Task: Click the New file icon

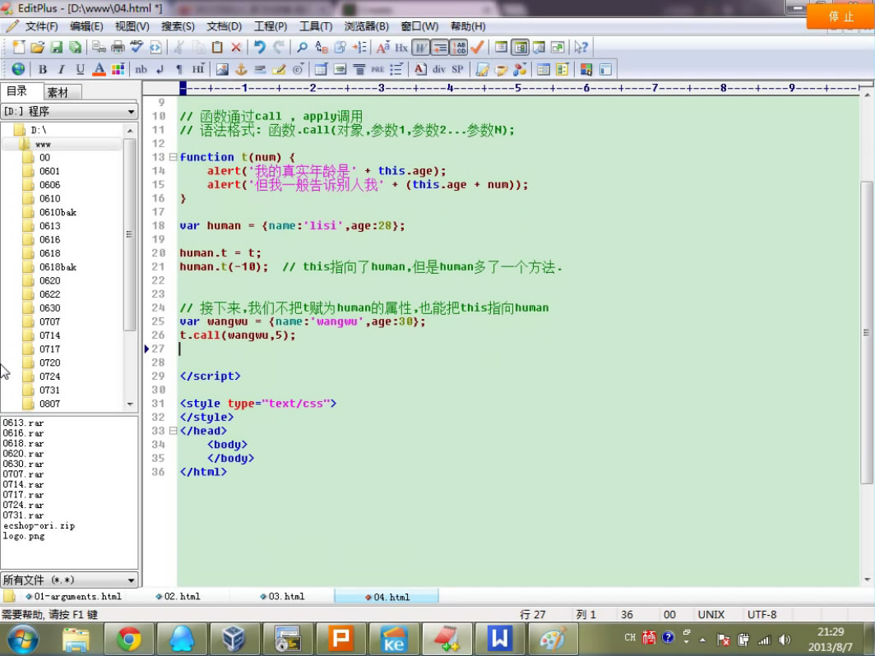Action: pyautogui.click(x=19, y=48)
